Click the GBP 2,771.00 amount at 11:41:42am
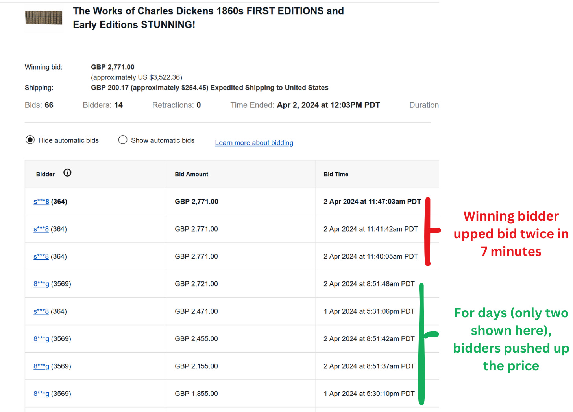Viewport: 573px width, 412px height. (196, 229)
